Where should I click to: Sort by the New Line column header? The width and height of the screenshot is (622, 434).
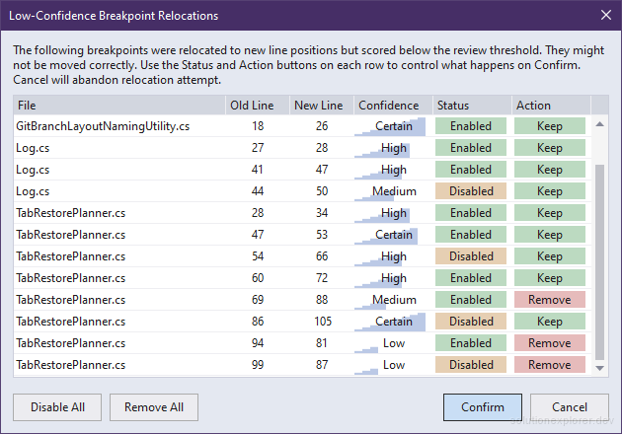click(322, 106)
